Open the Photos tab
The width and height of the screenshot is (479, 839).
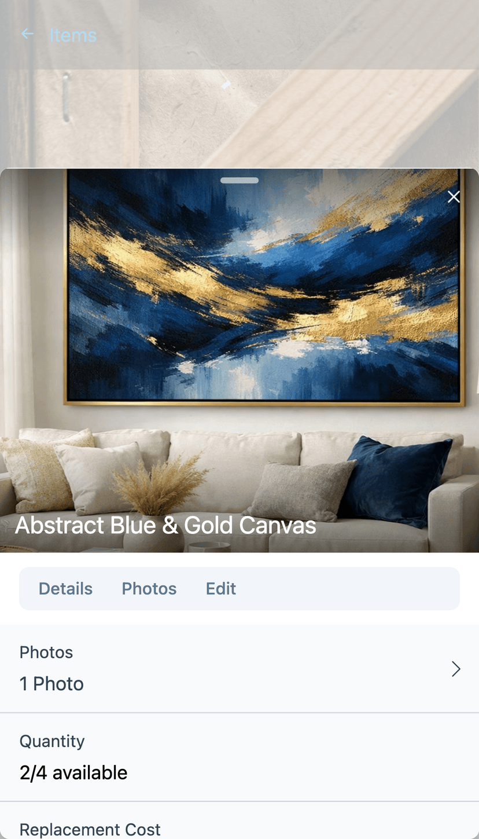tap(149, 588)
